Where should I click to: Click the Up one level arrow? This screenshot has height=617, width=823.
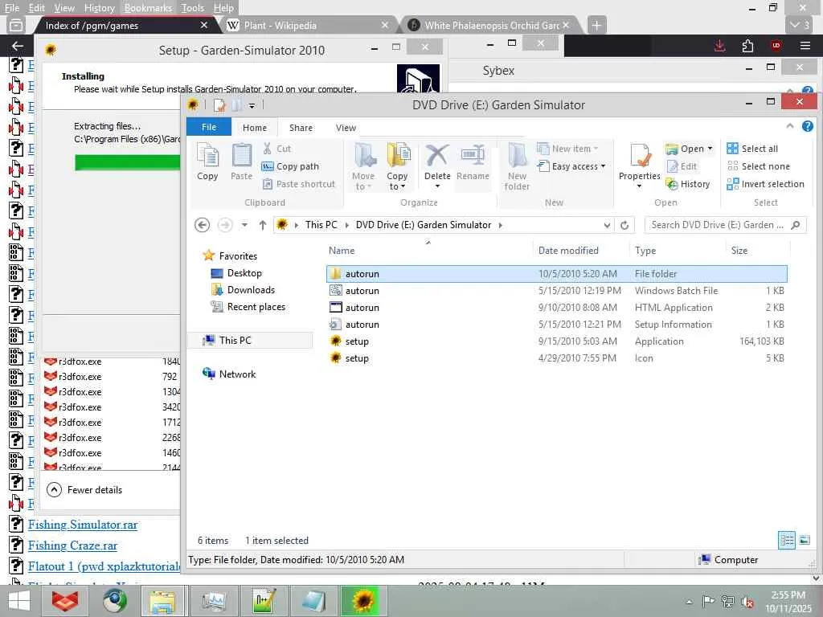pos(263,225)
